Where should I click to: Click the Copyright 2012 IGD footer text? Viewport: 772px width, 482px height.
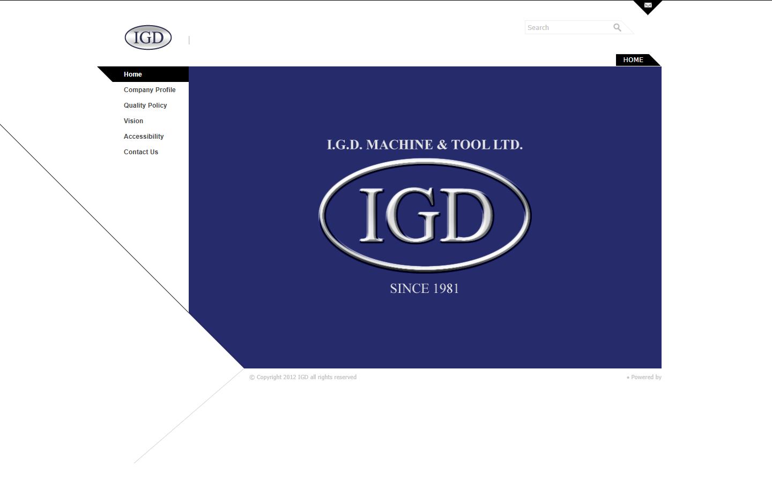(x=303, y=377)
